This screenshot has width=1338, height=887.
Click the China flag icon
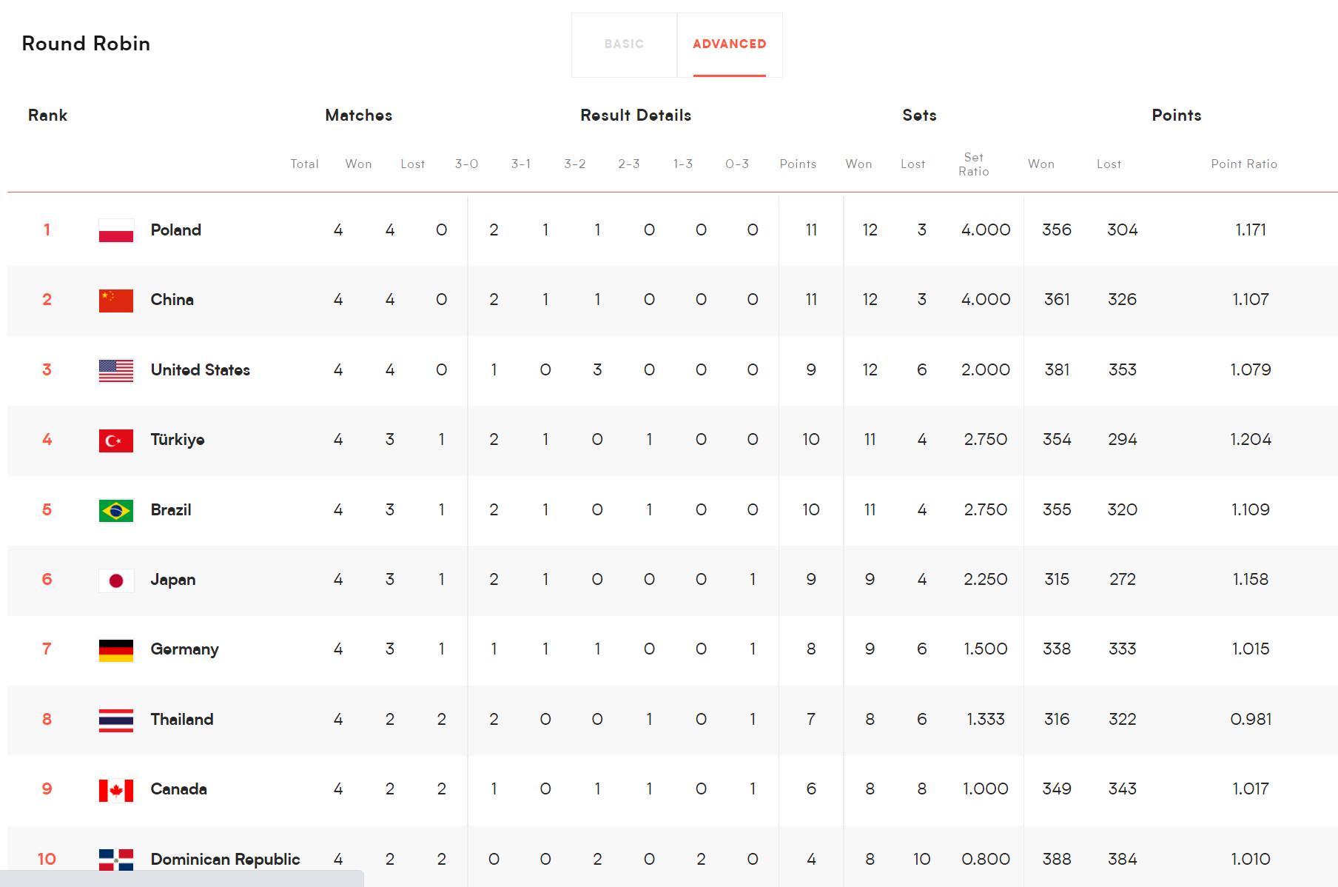(116, 300)
